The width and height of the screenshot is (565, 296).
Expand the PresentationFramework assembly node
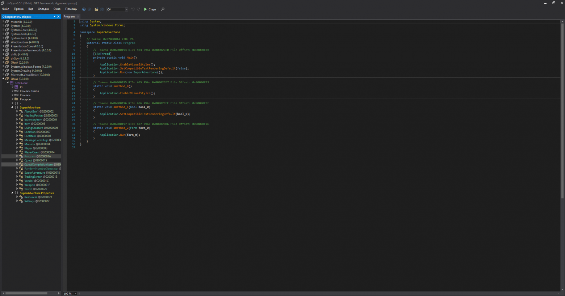tap(3, 50)
